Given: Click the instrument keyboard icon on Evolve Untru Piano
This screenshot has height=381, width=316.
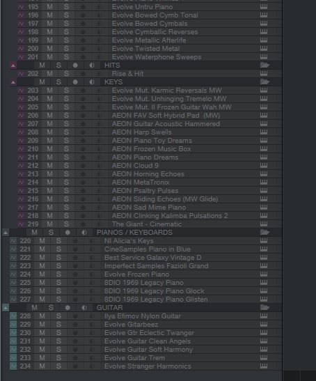Looking at the screenshot, I should 264,7.
